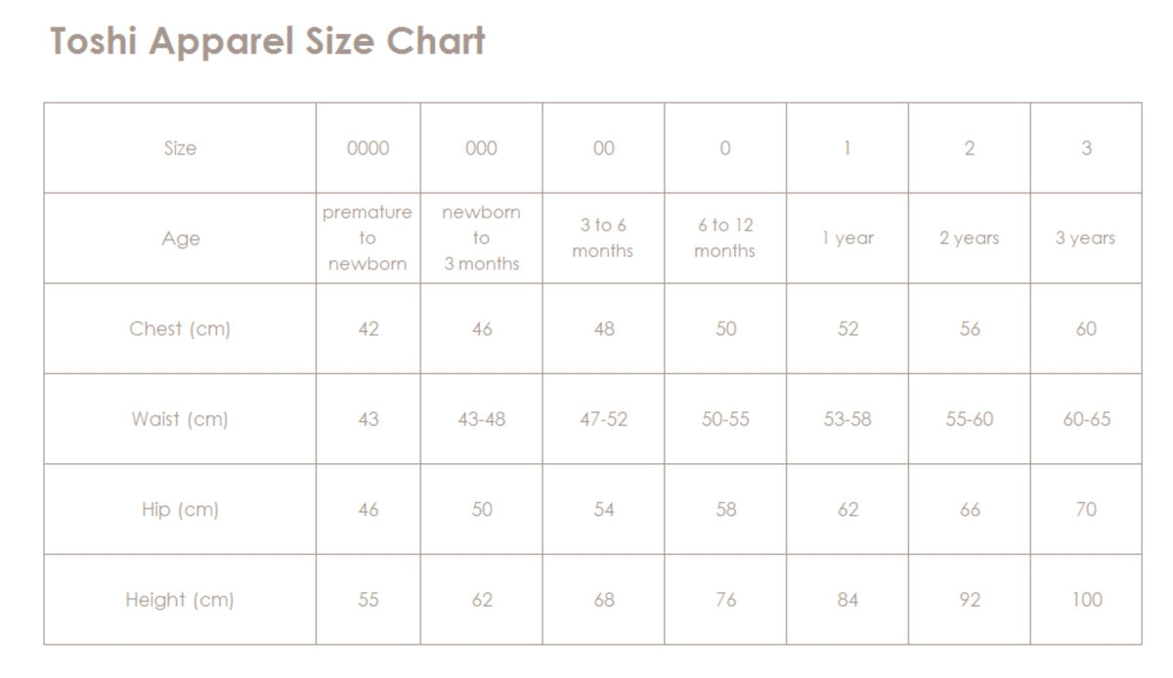Click the waist value 53-58
This screenshot has height=678, width=1173.
point(847,419)
